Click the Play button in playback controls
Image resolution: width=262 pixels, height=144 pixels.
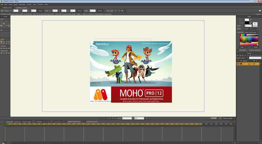tap(107, 118)
